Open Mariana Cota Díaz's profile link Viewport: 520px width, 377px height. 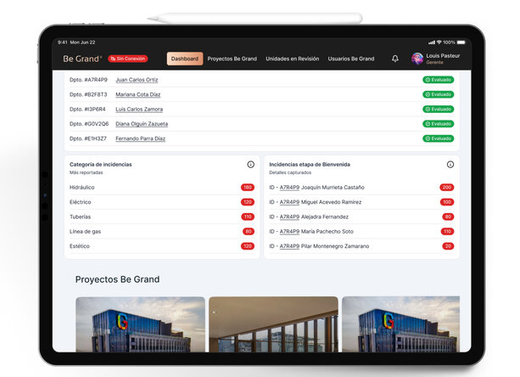tap(137, 94)
